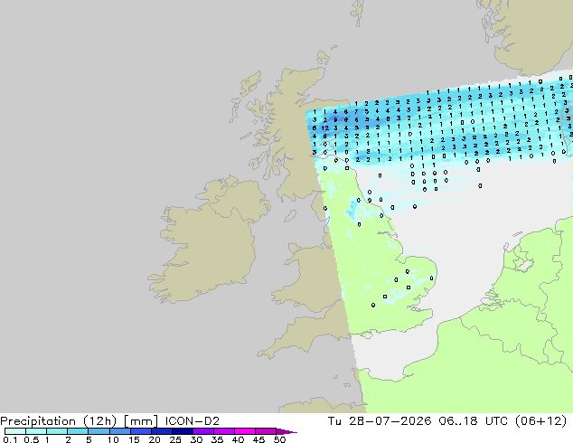Click the 20–25 mm legend swatch

tap(162, 431)
